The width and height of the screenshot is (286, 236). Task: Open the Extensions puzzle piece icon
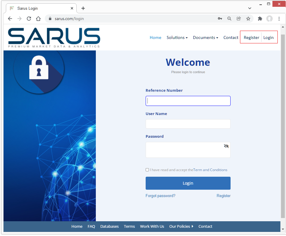coord(260,19)
